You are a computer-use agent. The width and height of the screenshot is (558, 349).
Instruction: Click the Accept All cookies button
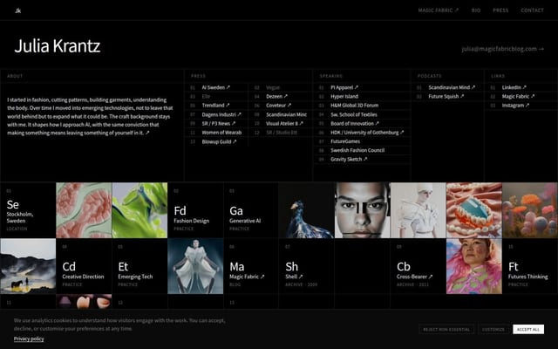528,330
